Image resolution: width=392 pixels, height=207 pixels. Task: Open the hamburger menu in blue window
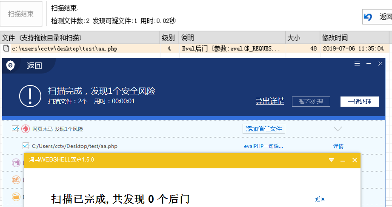pyautogui.click(x=357, y=64)
